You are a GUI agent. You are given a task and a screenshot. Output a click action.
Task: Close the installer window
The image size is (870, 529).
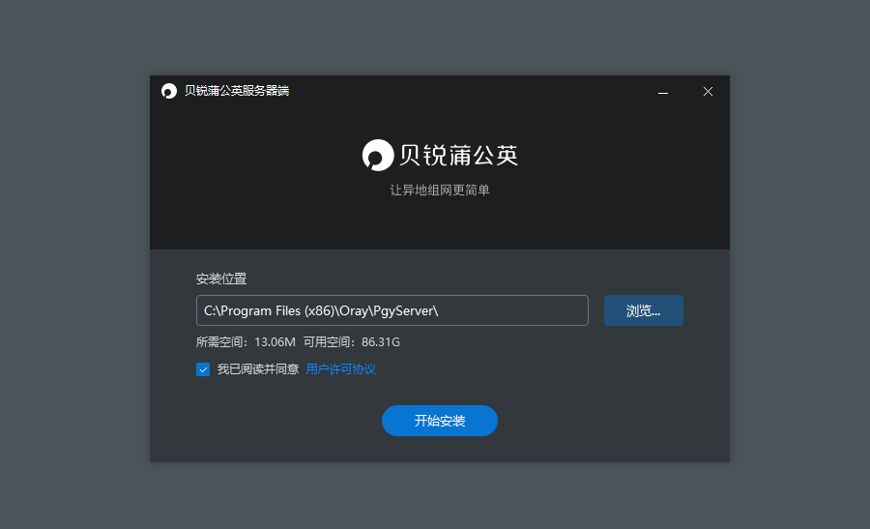(708, 92)
